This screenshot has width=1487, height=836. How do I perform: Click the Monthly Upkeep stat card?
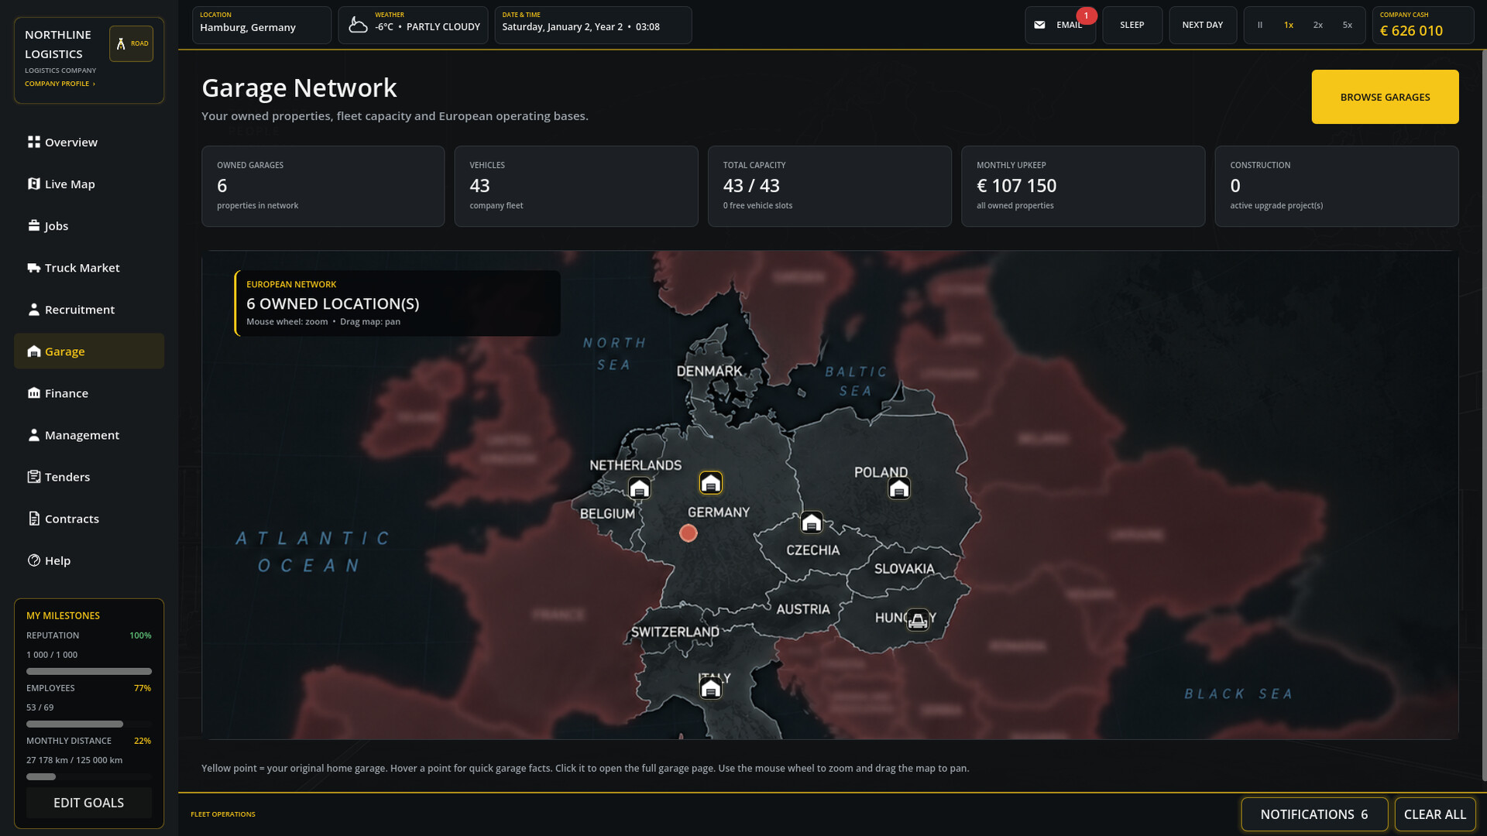click(1083, 187)
